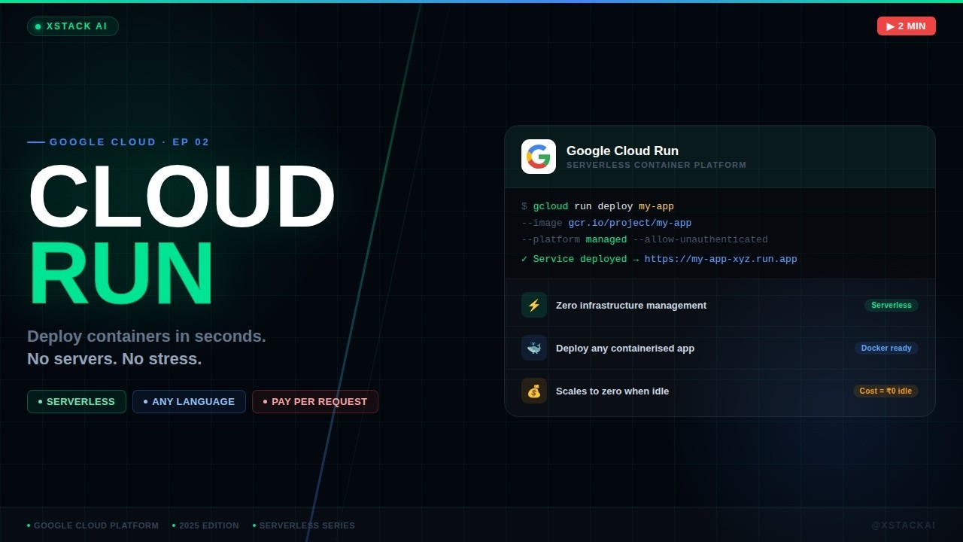Click GOOGLE CLOUD PLATFORM footer label
This screenshot has width=963, height=542.
[x=96, y=525]
